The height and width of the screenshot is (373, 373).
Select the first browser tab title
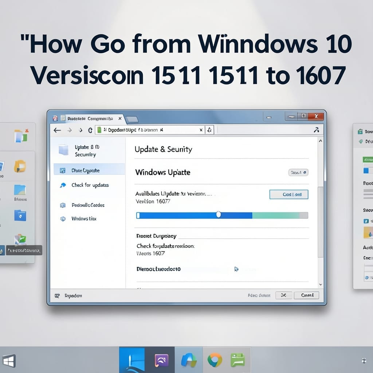(x=90, y=118)
